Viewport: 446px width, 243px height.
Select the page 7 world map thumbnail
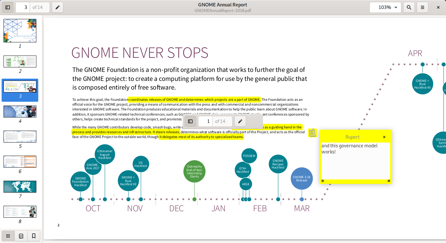coord(20,187)
